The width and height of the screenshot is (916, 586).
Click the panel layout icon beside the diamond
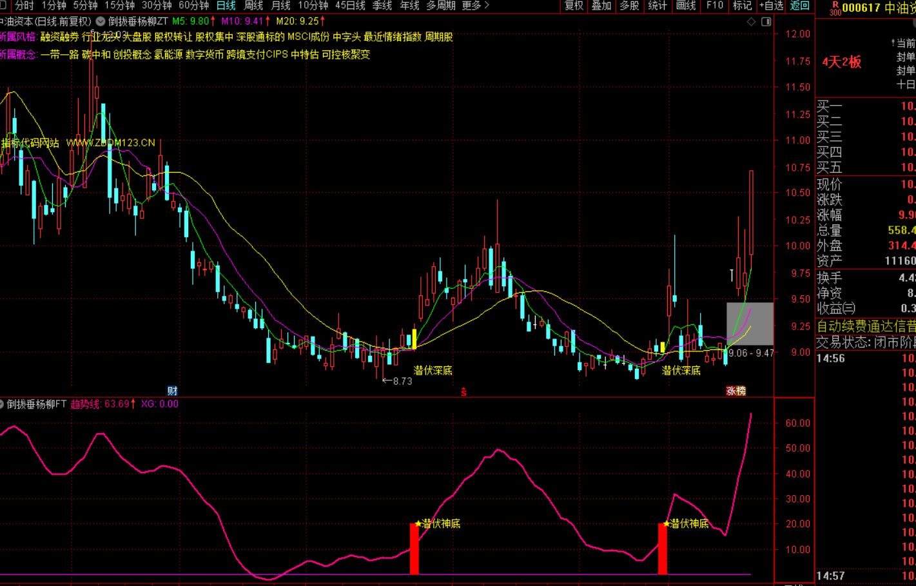coord(766,22)
